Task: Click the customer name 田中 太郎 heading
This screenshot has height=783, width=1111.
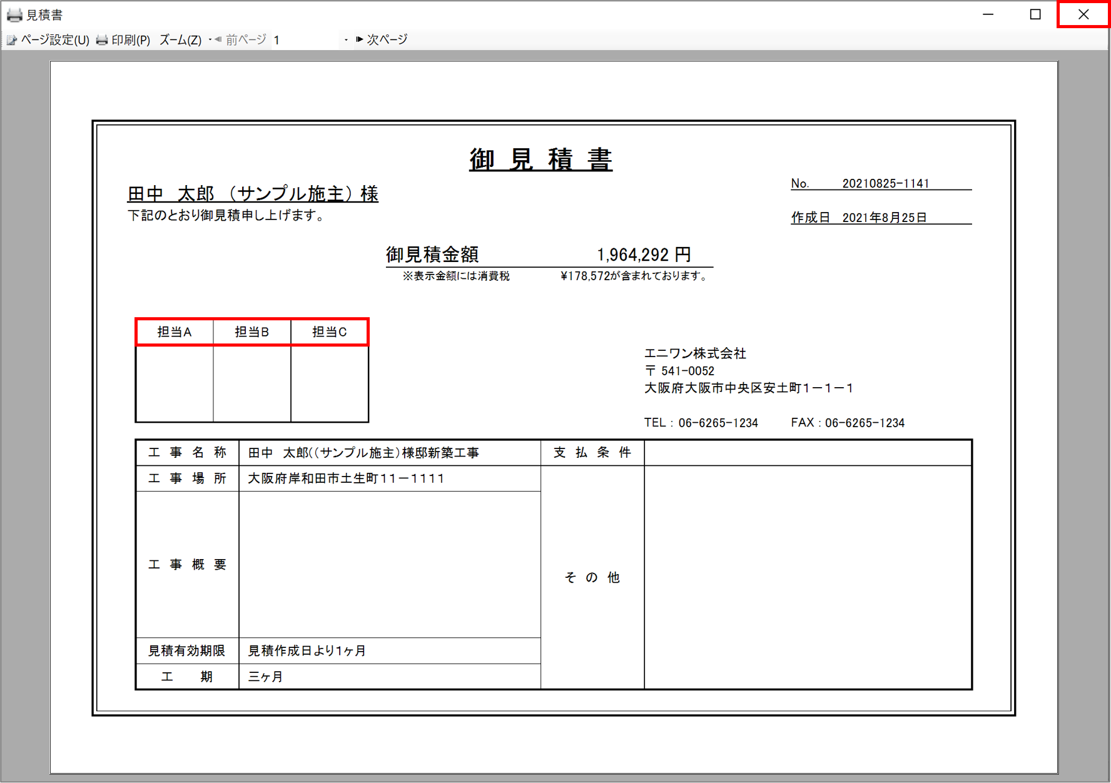Action: [x=253, y=194]
